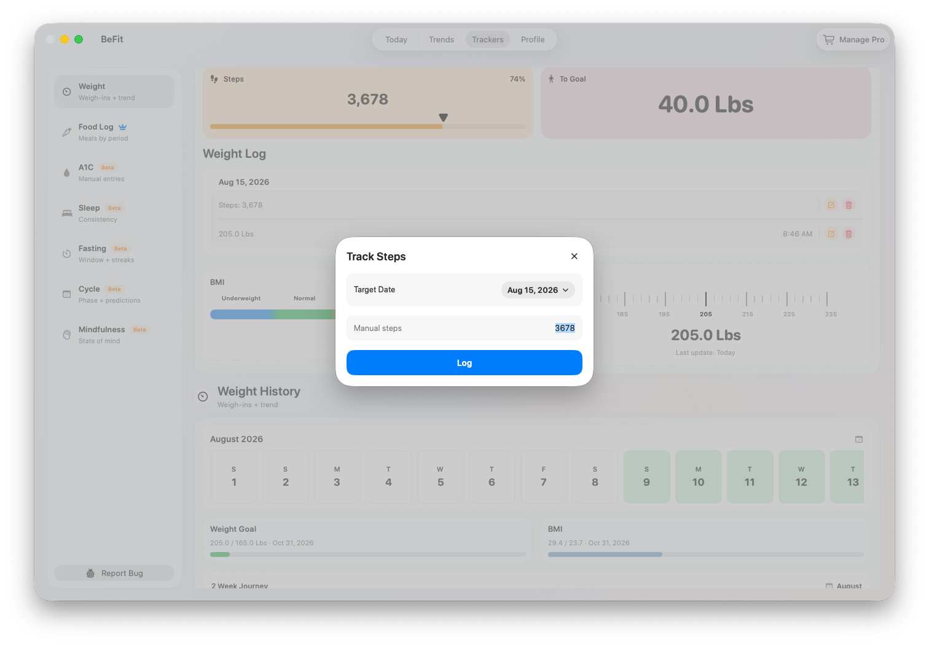Select Sunday August 9 day cell
This screenshot has height=646, width=929.
(647, 477)
